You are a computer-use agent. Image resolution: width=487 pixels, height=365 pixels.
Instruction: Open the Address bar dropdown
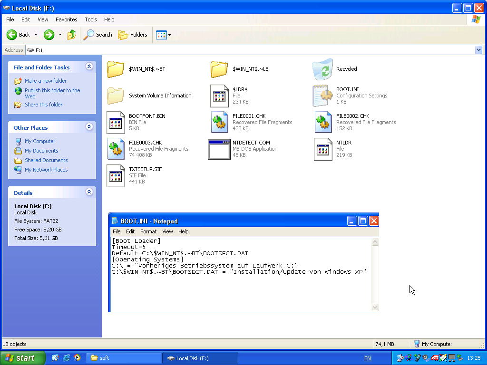478,50
